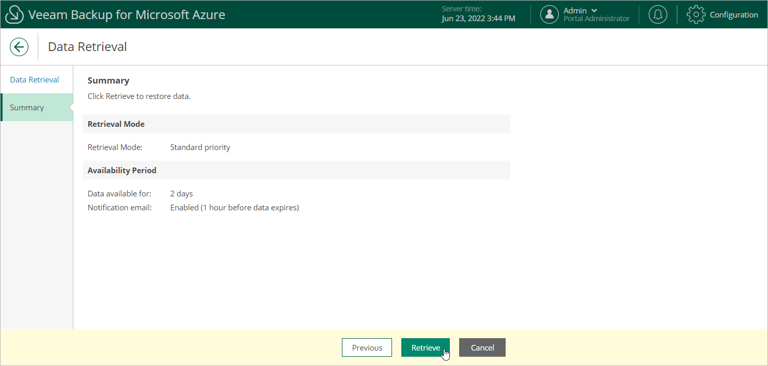
Task: Click the Retrieve button
Action: click(426, 347)
